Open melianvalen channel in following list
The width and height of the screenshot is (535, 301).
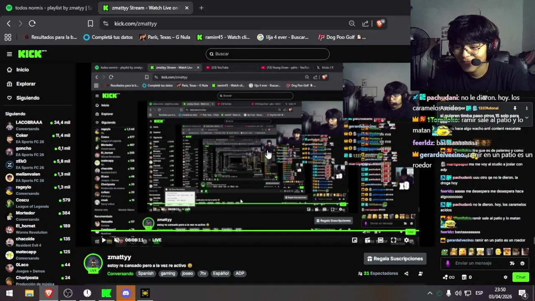click(38, 178)
